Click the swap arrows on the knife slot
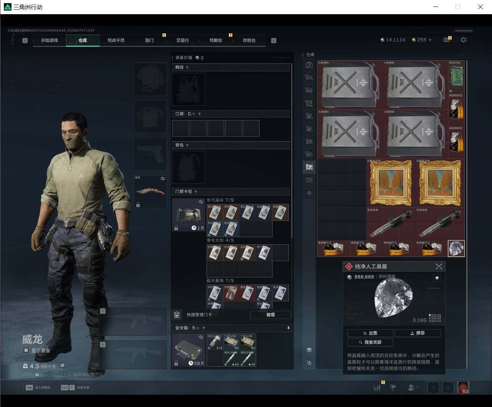 click(x=162, y=179)
